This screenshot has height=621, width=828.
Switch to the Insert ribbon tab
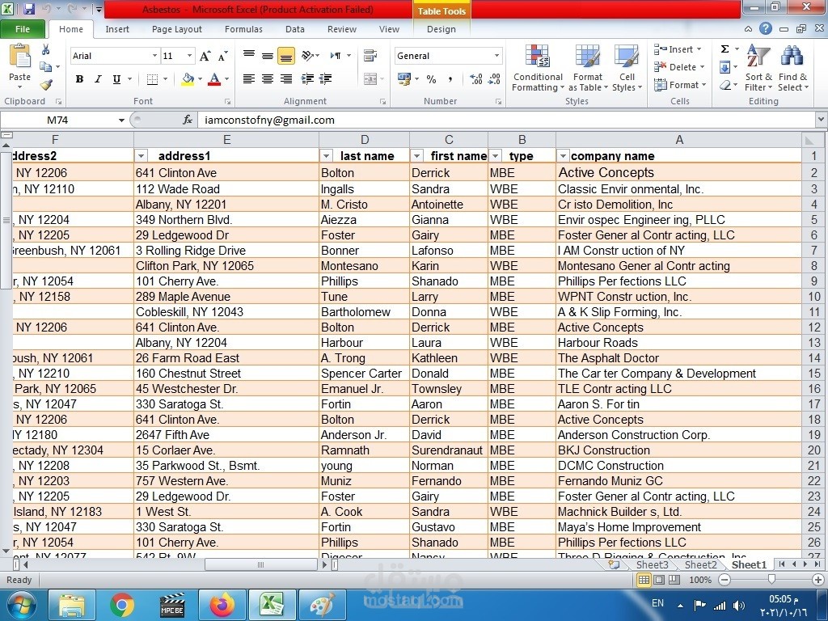117,29
